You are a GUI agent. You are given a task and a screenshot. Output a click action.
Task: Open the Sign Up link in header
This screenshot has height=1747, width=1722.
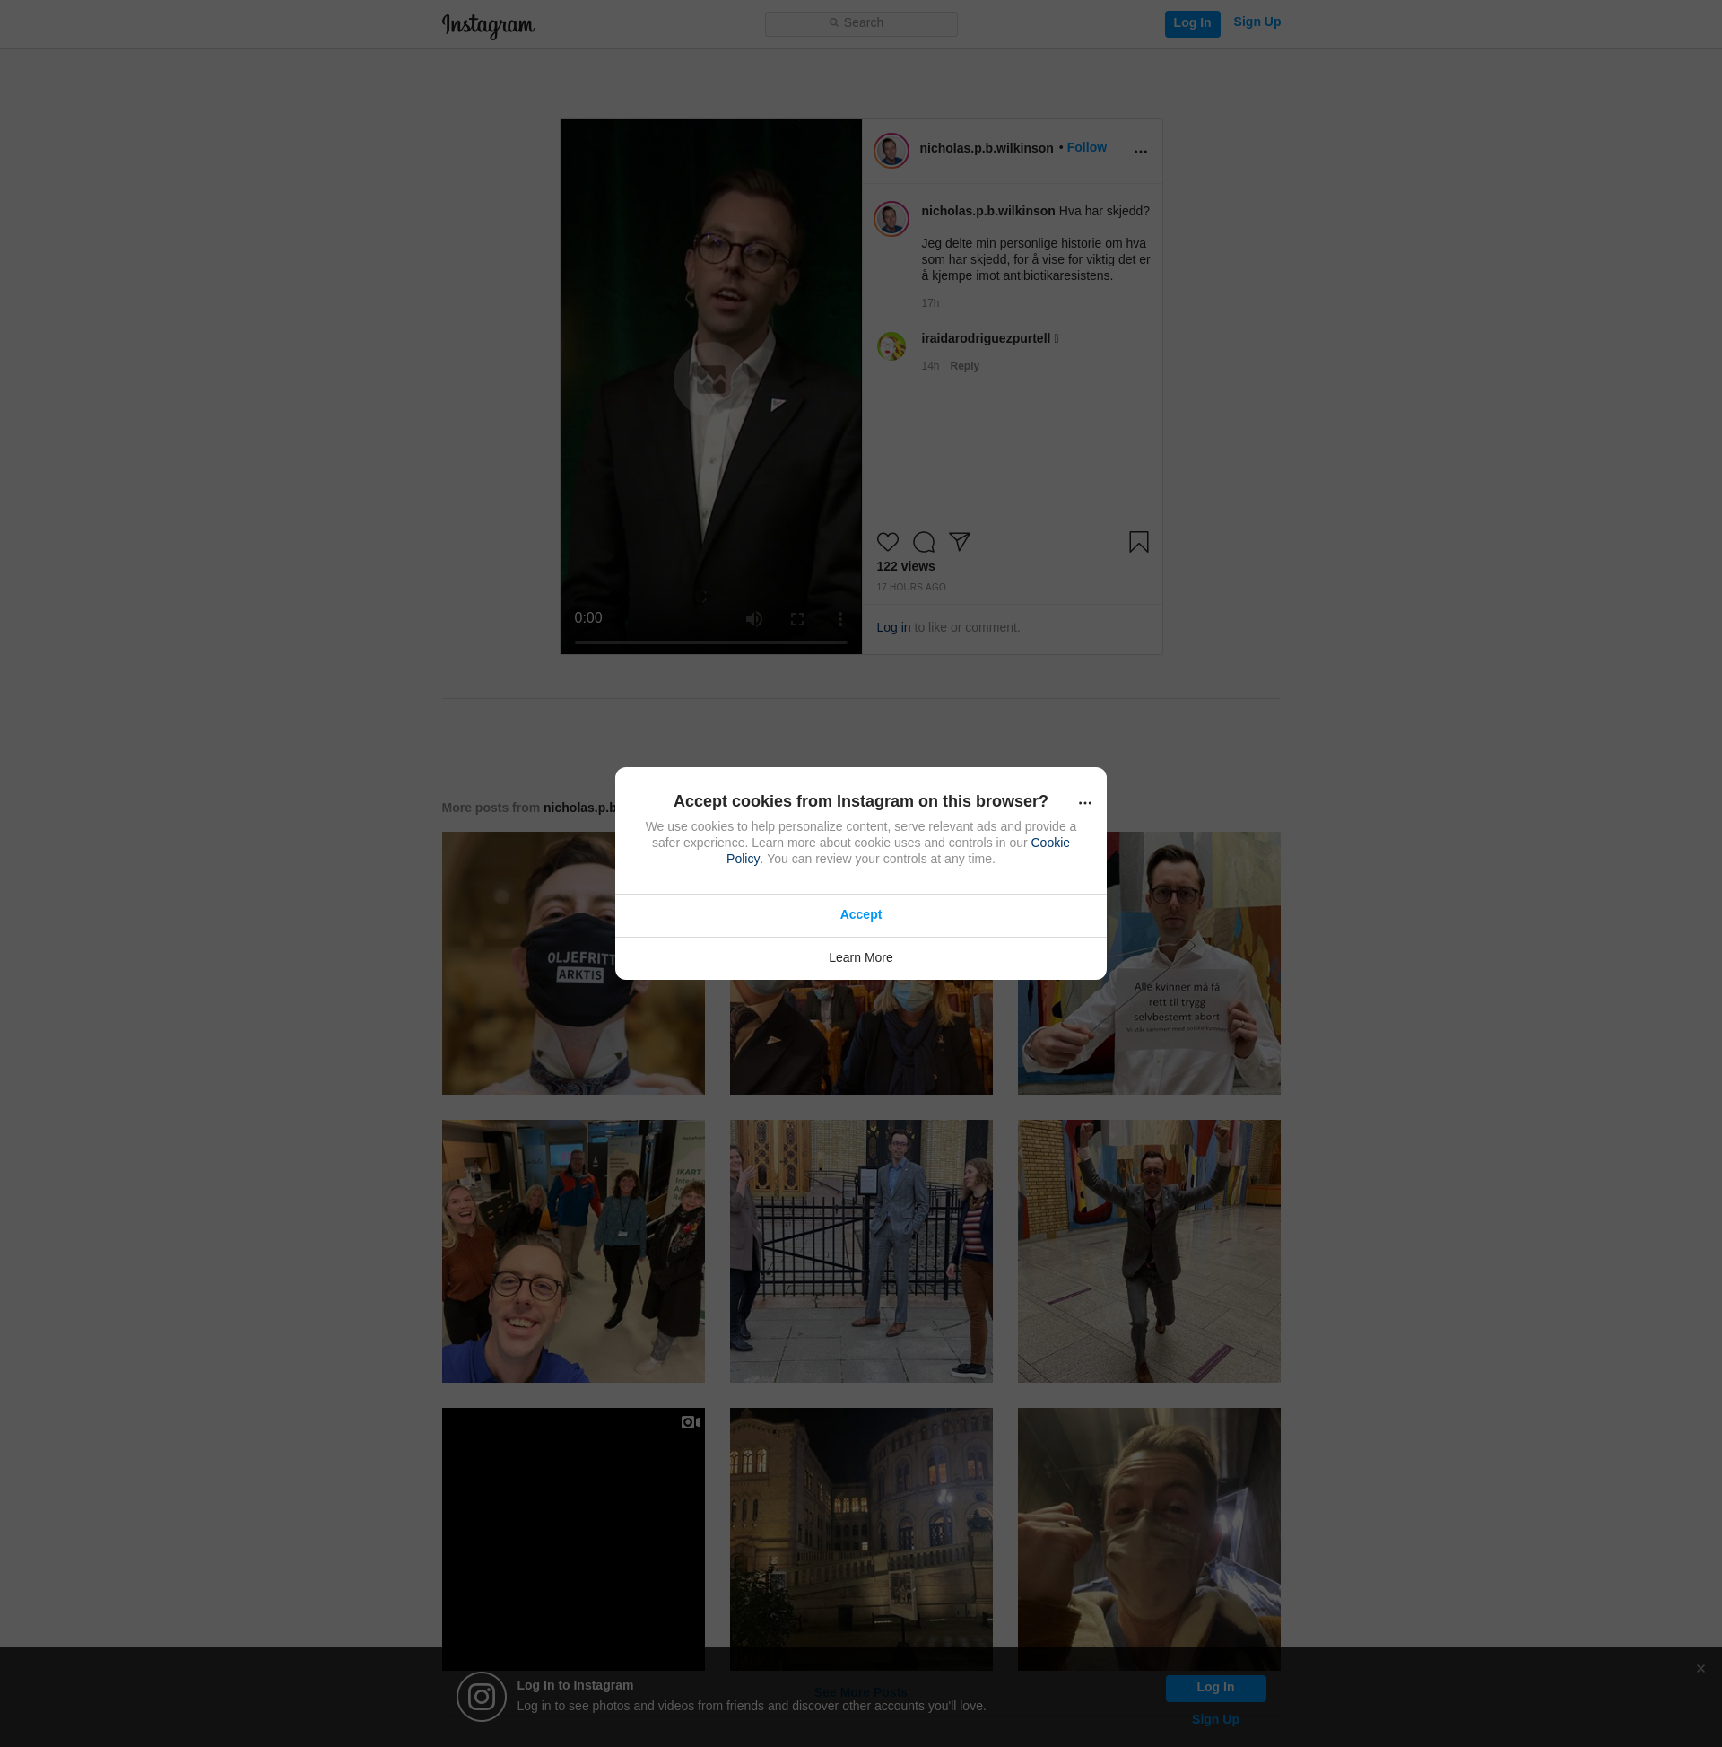tap(1257, 22)
